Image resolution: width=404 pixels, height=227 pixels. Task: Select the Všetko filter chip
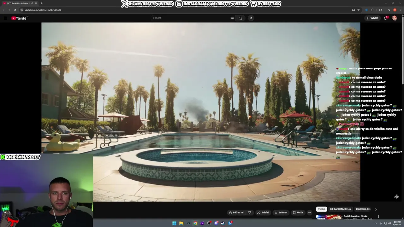pos(321,209)
